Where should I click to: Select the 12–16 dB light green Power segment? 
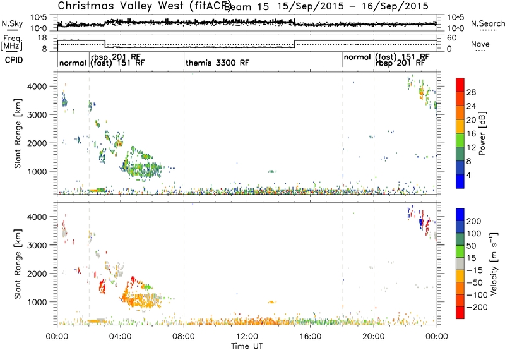pos(460,140)
